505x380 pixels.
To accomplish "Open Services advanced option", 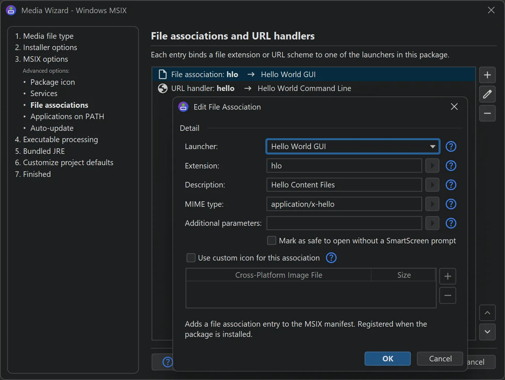I will pos(44,94).
